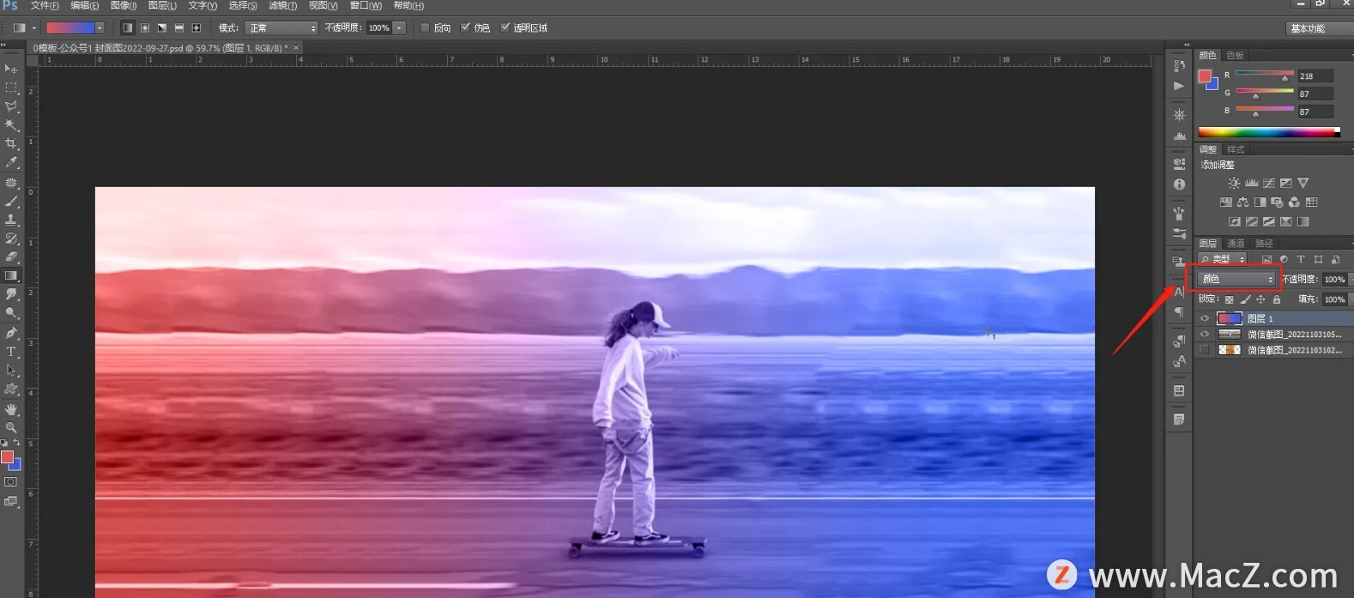Viewport: 1354px width, 598px height.
Task: Uncheck the 仿色 checkbox
Action: 465,27
